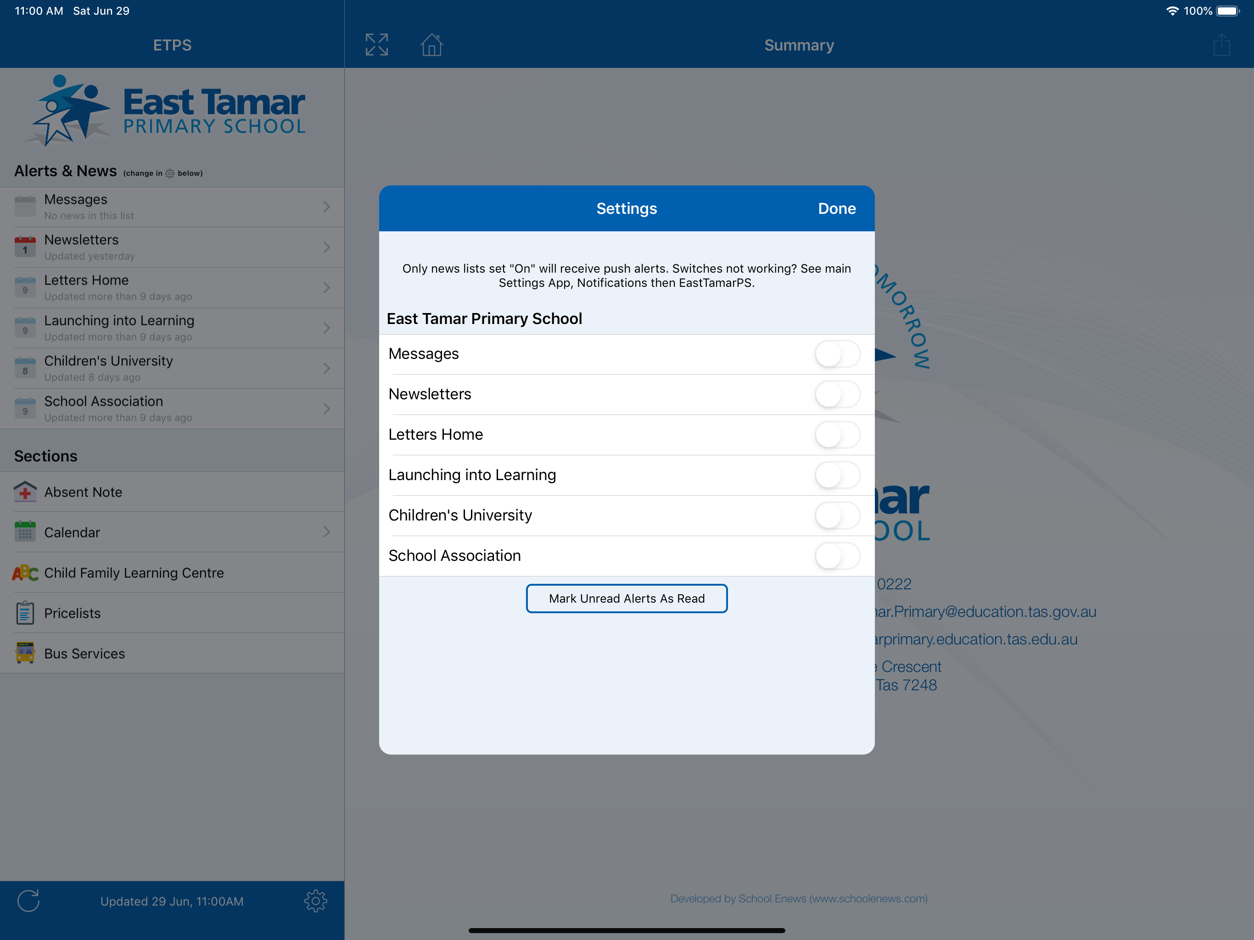
Task: Open Children's University row chevron
Action: point(326,369)
